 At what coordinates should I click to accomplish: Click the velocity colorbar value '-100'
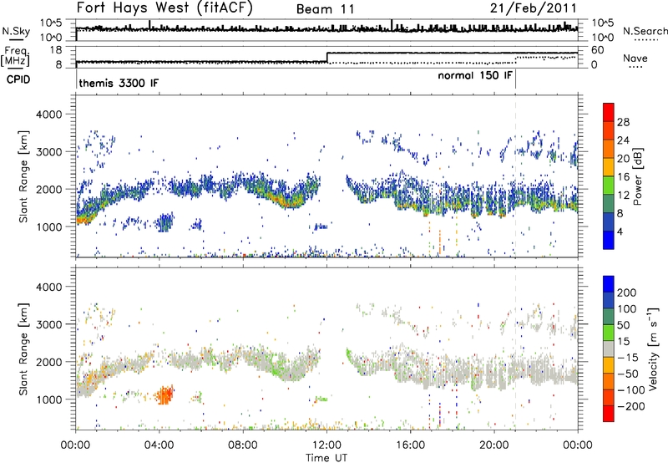630,390
